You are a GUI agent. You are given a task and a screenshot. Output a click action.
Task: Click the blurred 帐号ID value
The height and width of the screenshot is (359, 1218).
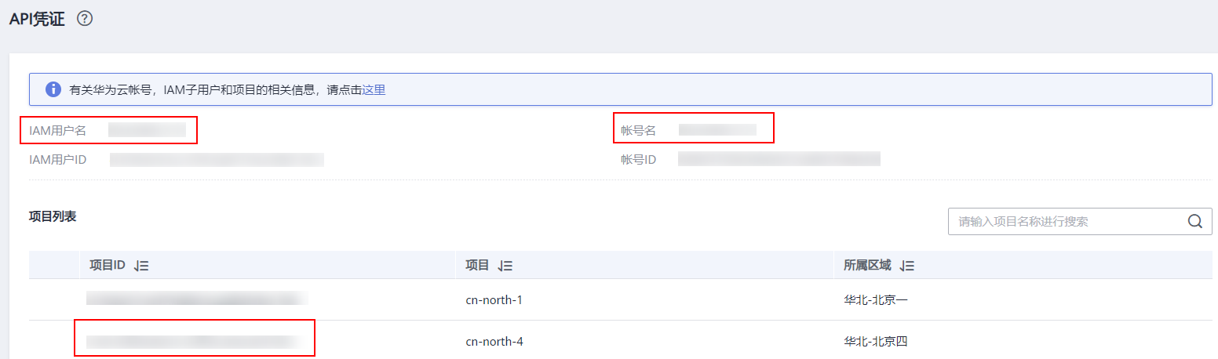point(779,160)
